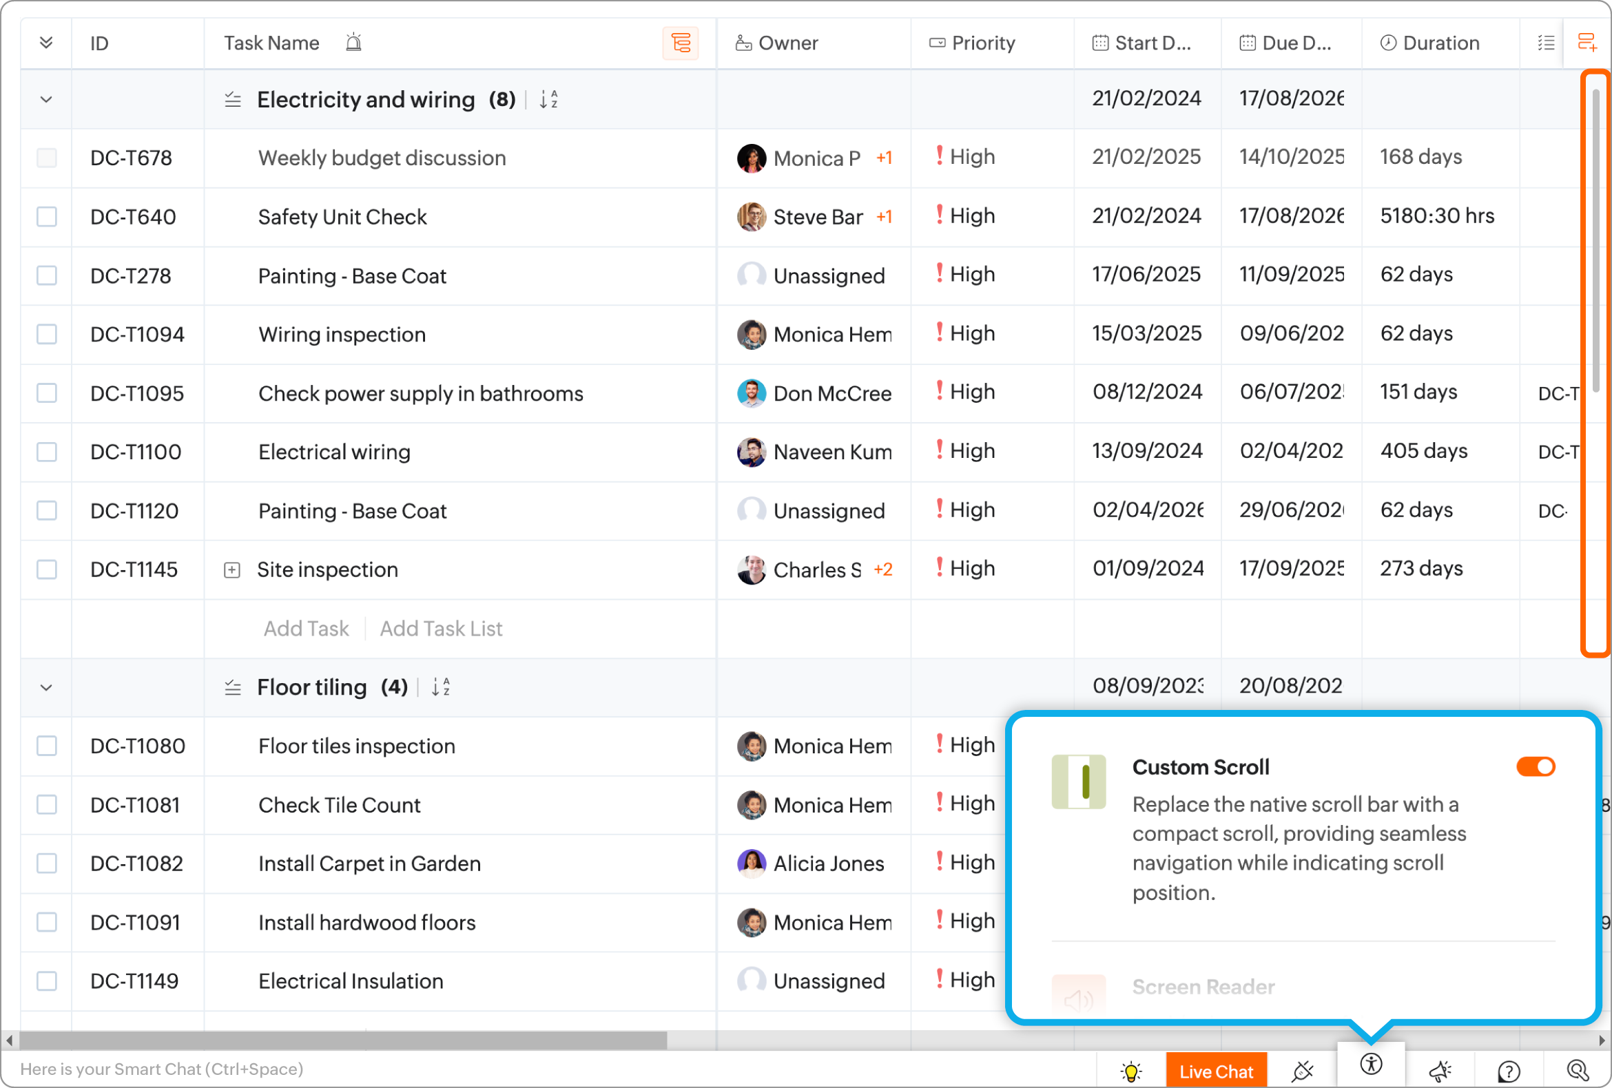Toggle off Custom Scroll switch
The image size is (1612, 1088).
pos(1535,767)
